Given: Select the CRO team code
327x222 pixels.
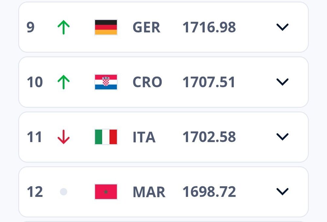Looking at the screenshot, I should pyautogui.click(x=147, y=82).
